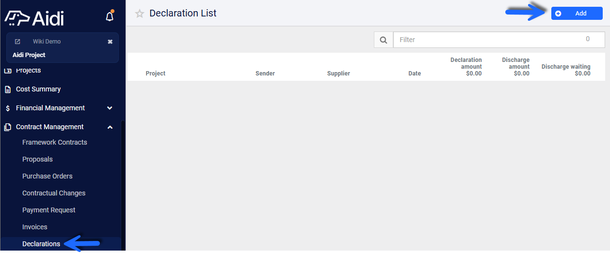610x253 pixels.
Task: Expand Financial Management chevron
Action: 110,108
